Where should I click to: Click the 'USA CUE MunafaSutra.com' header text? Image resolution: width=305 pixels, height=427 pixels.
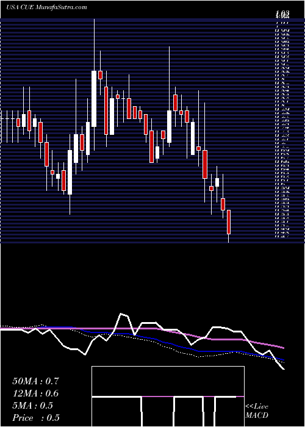(x=46, y=7)
